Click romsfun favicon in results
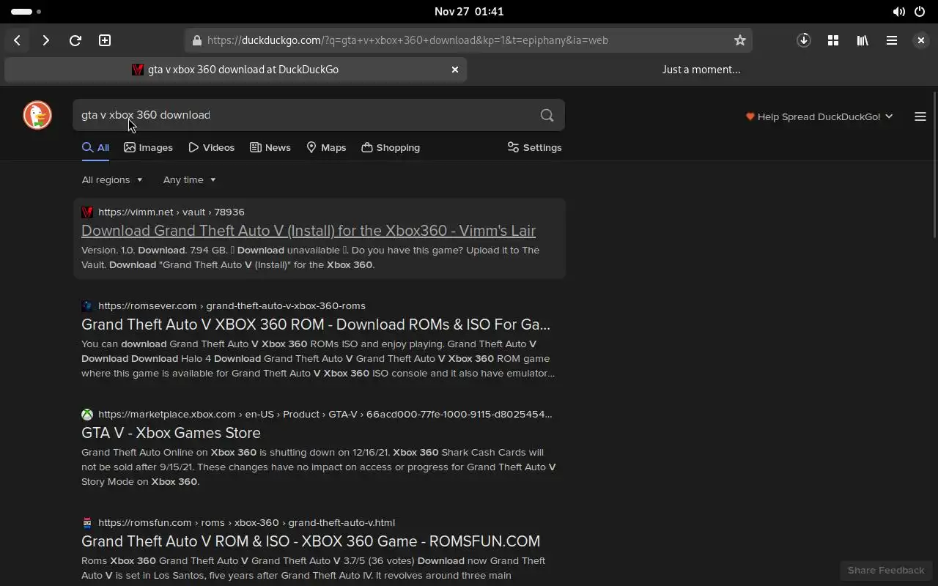The image size is (938, 586). 87,522
